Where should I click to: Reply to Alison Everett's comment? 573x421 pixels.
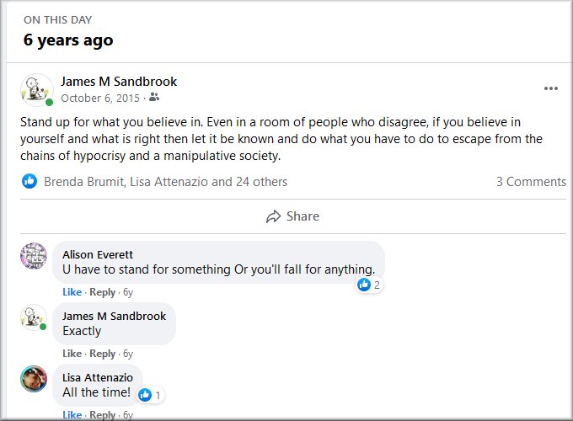coord(102,292)
